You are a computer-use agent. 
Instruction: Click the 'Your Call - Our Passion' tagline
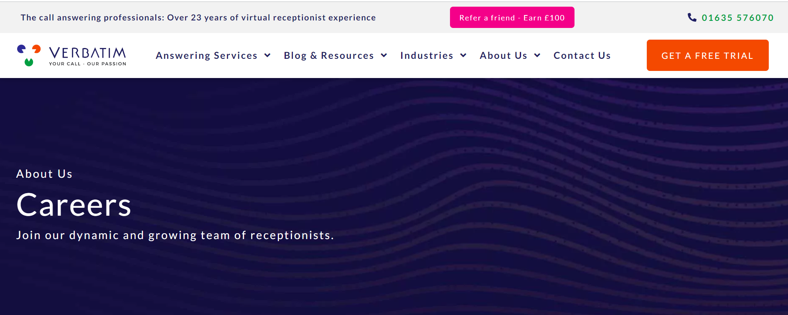click(87, 64)
